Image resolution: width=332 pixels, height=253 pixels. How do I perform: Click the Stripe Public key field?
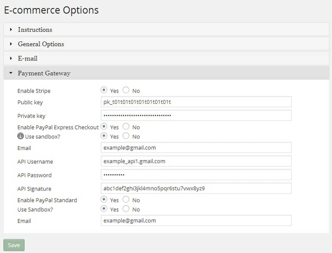tap(196, 102)
